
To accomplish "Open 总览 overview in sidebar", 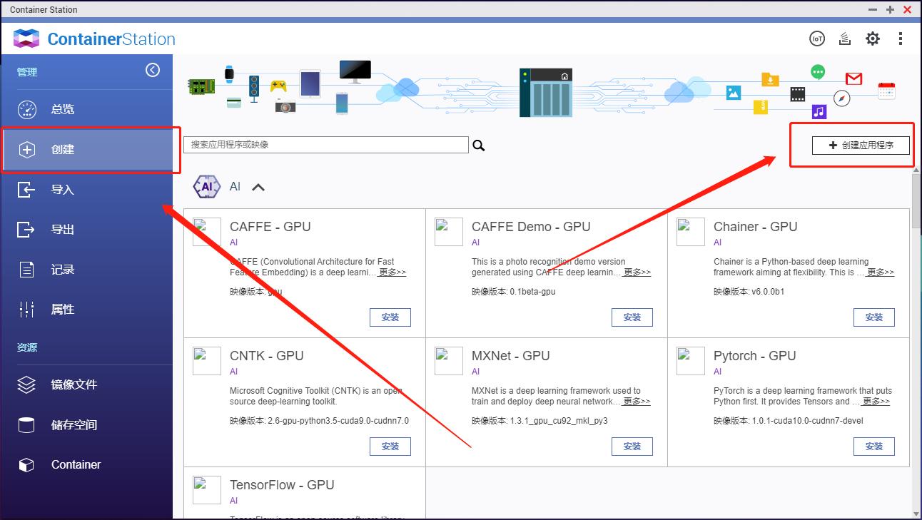I will pyautogui.click(x=86, y=109).
